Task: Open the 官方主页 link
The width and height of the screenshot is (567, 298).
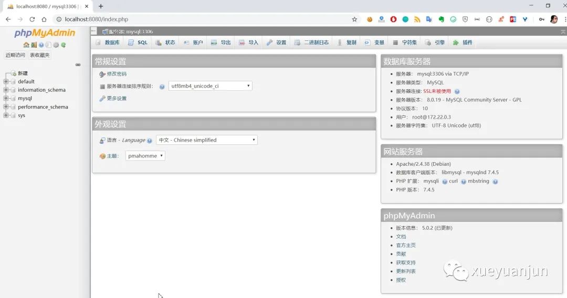Action: point(406,245)
